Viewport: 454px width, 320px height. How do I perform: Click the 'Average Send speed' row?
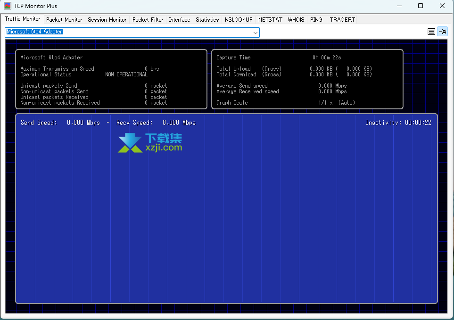tap(281, 86)
